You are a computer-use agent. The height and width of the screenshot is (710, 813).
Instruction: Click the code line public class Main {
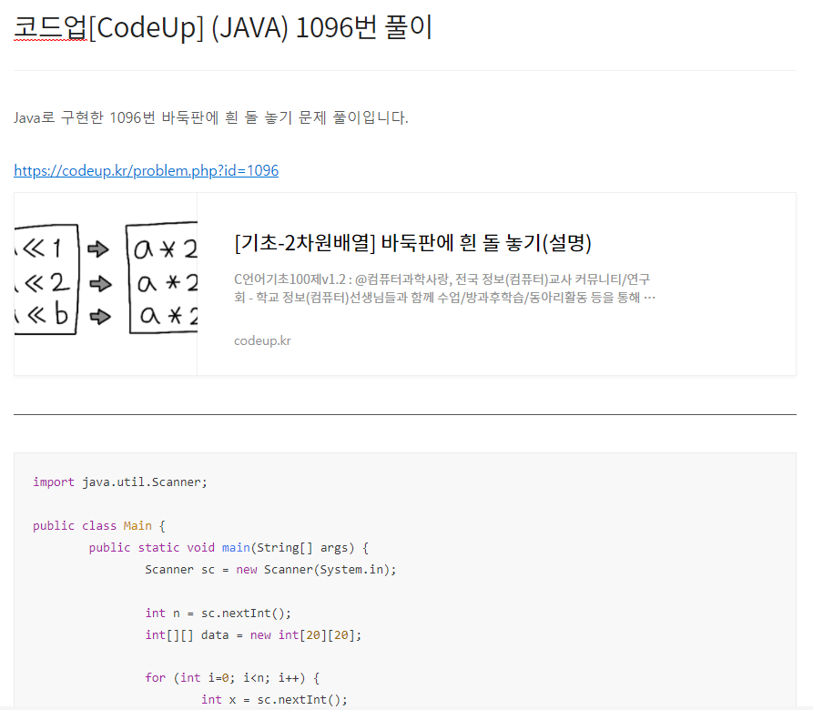pyautogui.click(x=99, y=525)
